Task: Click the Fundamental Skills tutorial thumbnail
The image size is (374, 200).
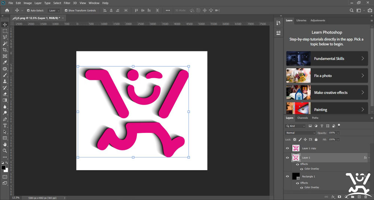Action: (298, 58)
